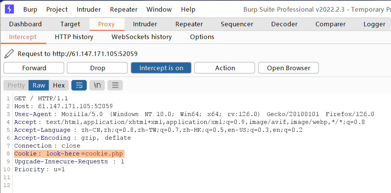Open the Help menu

coord(188,9)
